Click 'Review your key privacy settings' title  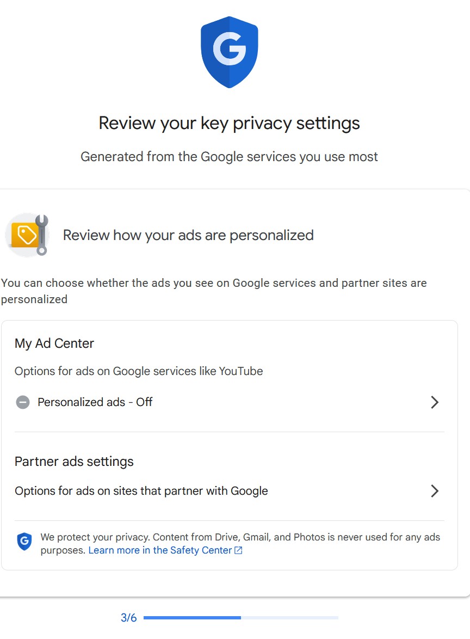[x=229, y=123]
